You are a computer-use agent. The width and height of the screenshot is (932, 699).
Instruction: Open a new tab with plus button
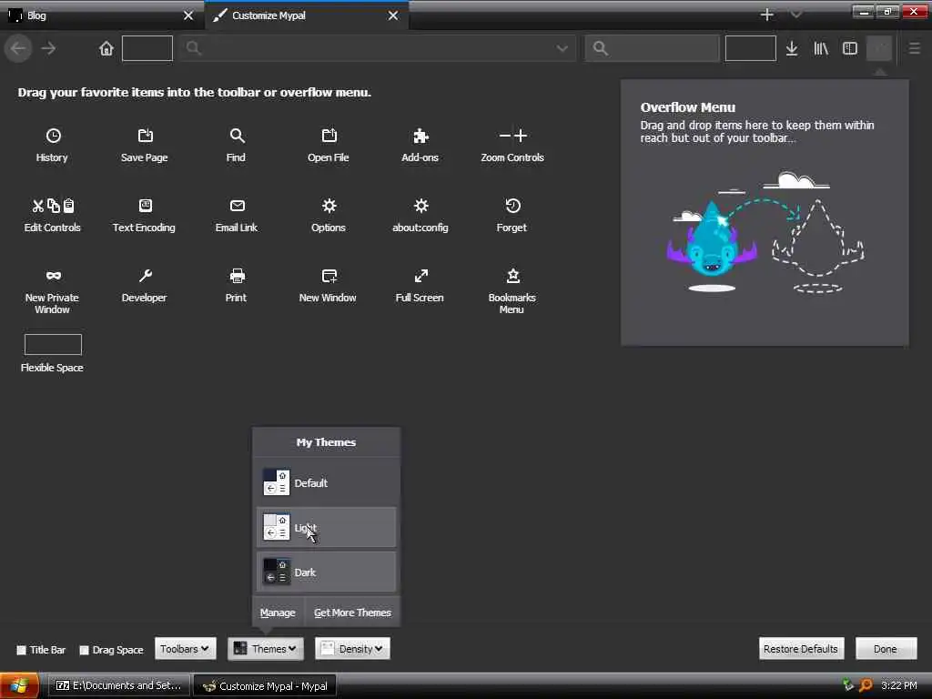[x=766, y=15]
